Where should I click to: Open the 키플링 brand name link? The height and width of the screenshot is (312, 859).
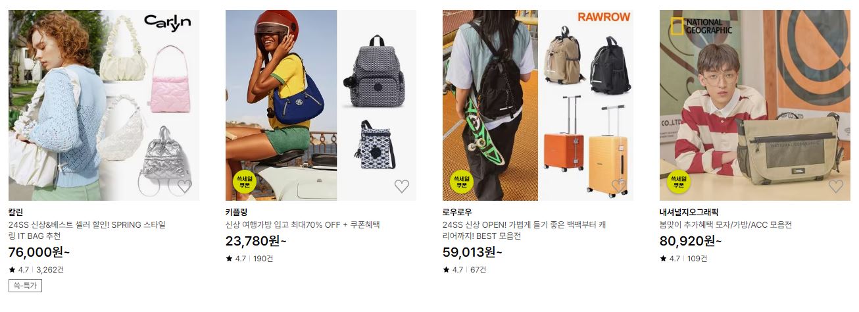click(236, 212)
